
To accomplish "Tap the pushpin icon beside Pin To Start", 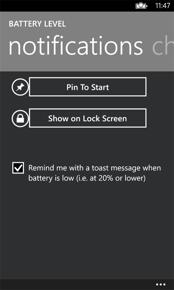I will pos(20,87).
